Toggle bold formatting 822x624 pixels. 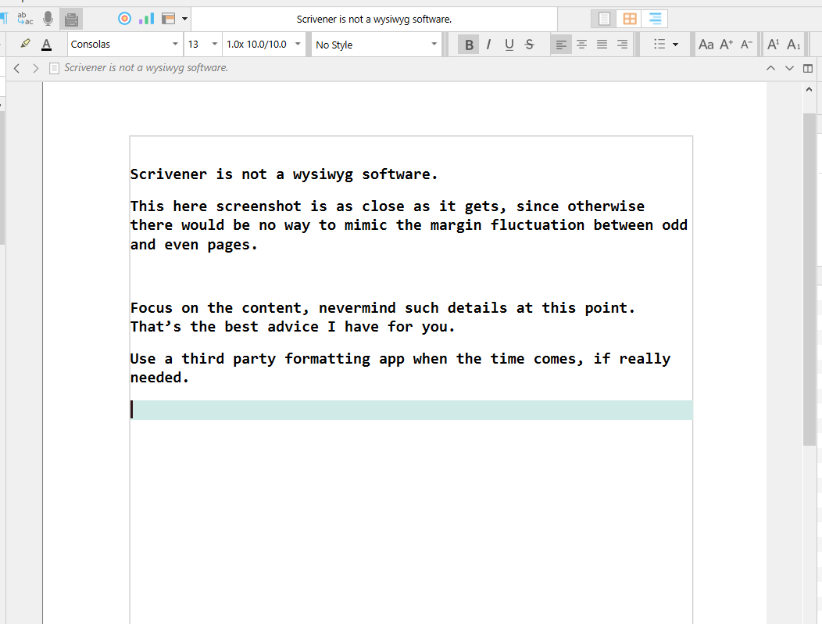pos(469,45)
